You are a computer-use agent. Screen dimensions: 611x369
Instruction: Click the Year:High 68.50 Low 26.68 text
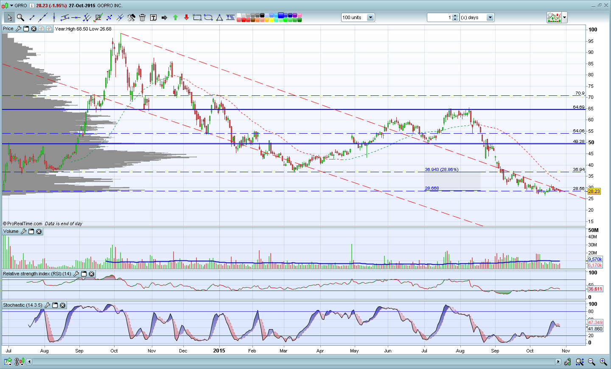click(x=83, y=29)
